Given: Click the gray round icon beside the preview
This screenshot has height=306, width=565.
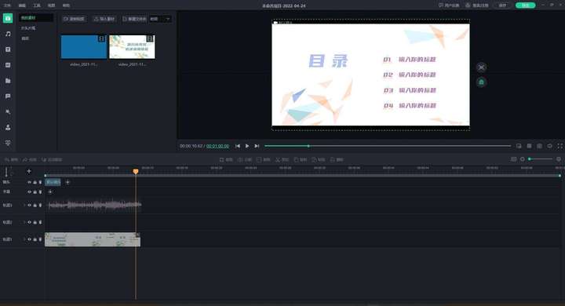Looking at the screenshot, I should 481,67.
